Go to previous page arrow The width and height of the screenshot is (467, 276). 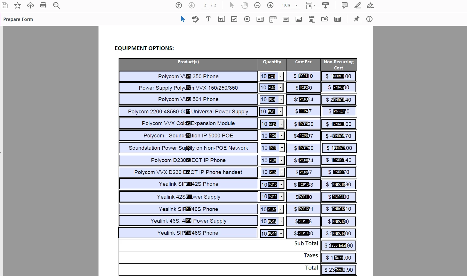click(x=179, y=5)
